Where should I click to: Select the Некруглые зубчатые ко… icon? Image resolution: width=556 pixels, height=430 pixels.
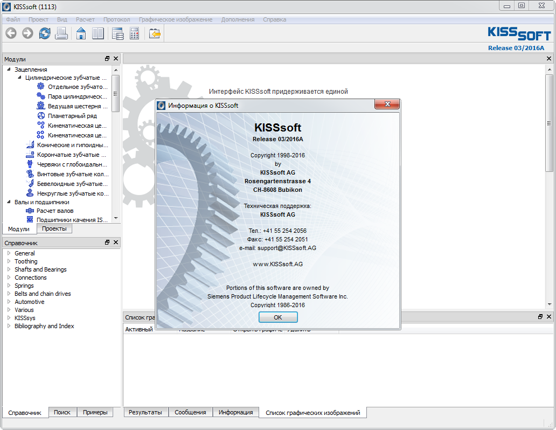pyautogui.click(x=30, y=193)
